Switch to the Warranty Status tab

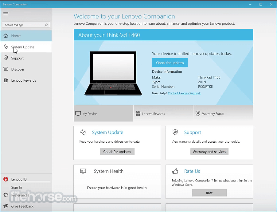pos(223,114)
